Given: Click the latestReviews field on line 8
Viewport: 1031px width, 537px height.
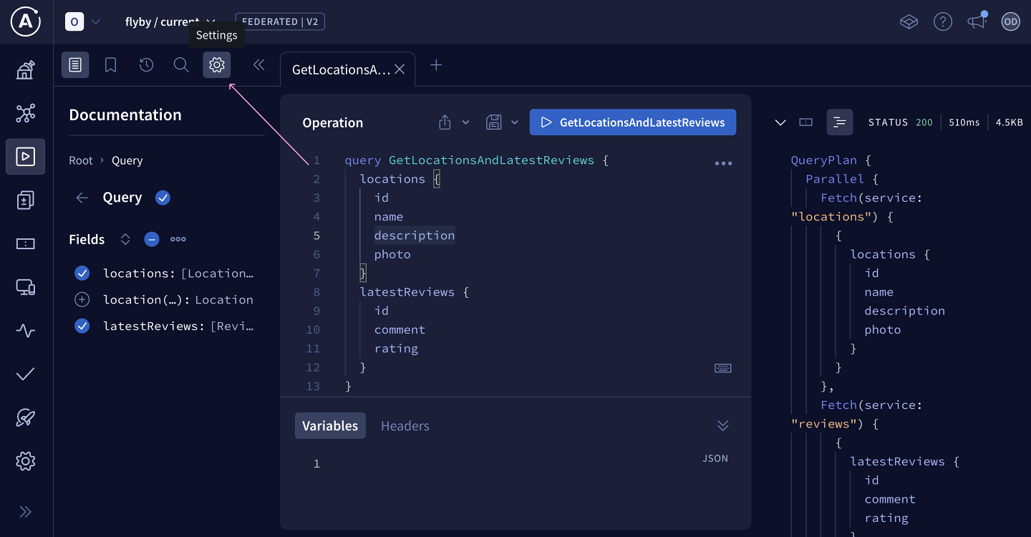Looking at the screenshot, I should pos(407,292).
